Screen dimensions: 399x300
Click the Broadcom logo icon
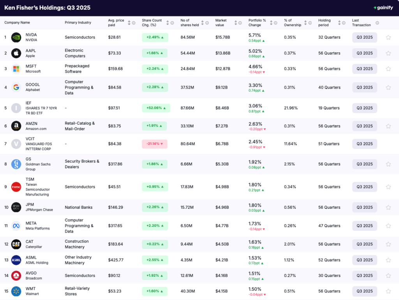[16, 275]
